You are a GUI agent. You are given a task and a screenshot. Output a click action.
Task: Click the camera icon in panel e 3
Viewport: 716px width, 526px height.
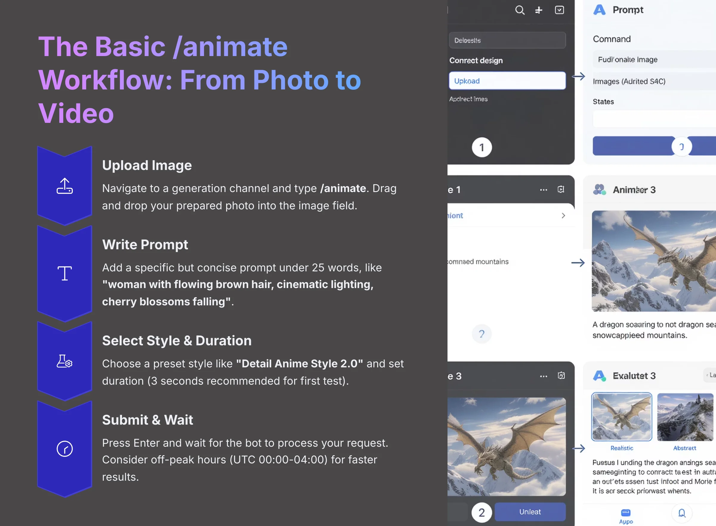point(561,376)
